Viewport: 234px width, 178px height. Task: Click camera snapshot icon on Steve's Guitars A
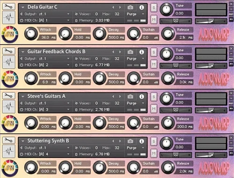tap(131, 97)
